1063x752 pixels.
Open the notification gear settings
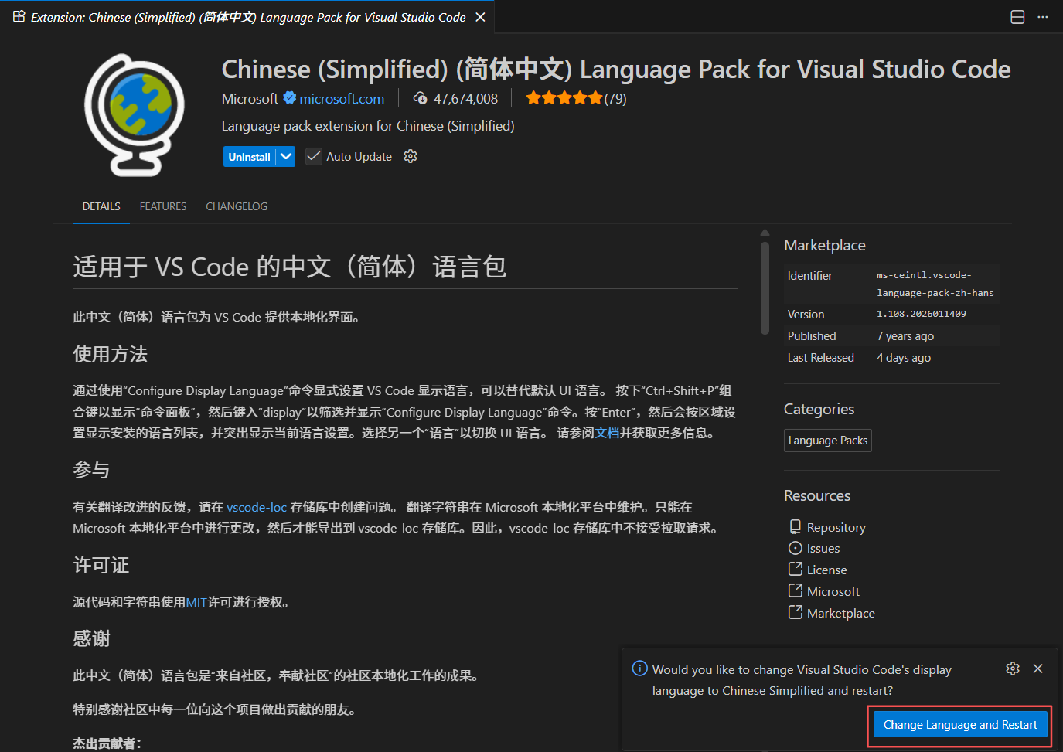click(1013, 669)
